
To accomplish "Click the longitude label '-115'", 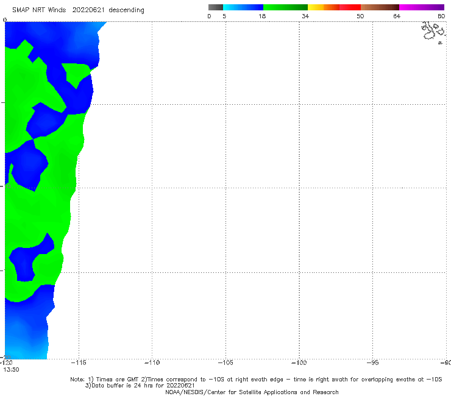I will click(79, 362).
